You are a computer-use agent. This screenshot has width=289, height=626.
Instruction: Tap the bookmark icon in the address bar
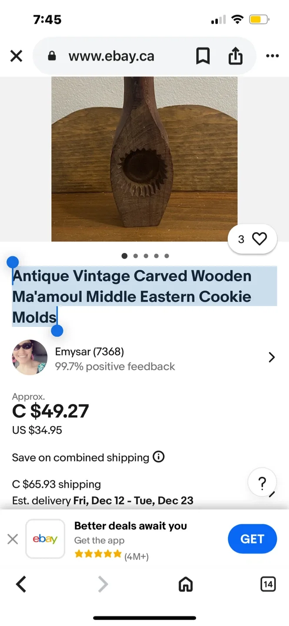pos(203,56)
